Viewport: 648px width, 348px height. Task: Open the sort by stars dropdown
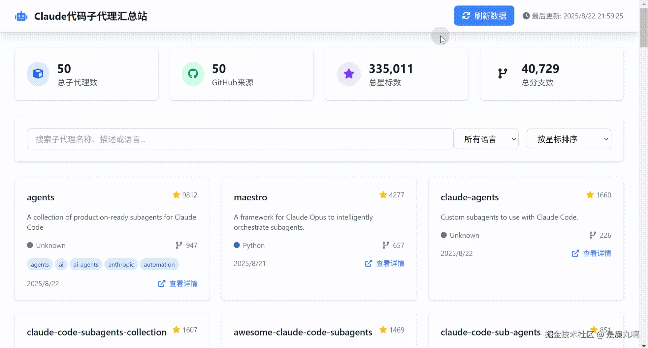[569, 139]
